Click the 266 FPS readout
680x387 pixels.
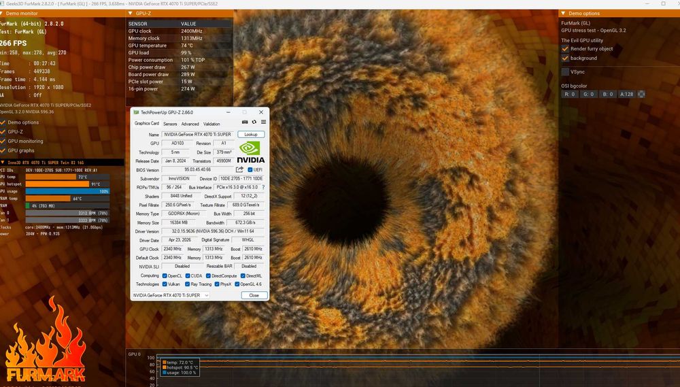pyautogui.click(x=13, y=44)
